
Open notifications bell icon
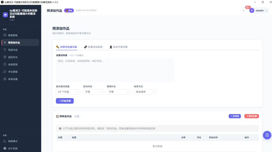244,10
